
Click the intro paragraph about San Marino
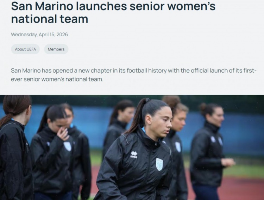pyautogui.click(x=134, y=75)
